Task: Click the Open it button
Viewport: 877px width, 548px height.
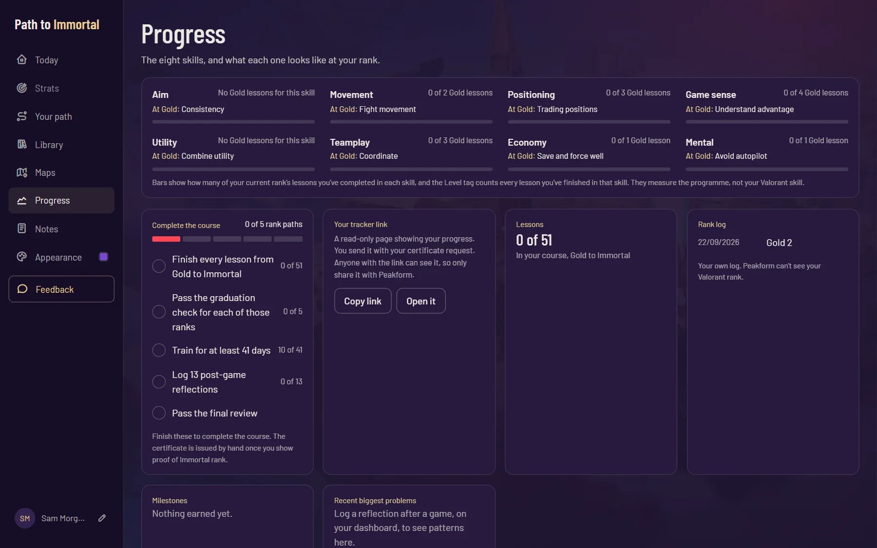Action: 421,301
